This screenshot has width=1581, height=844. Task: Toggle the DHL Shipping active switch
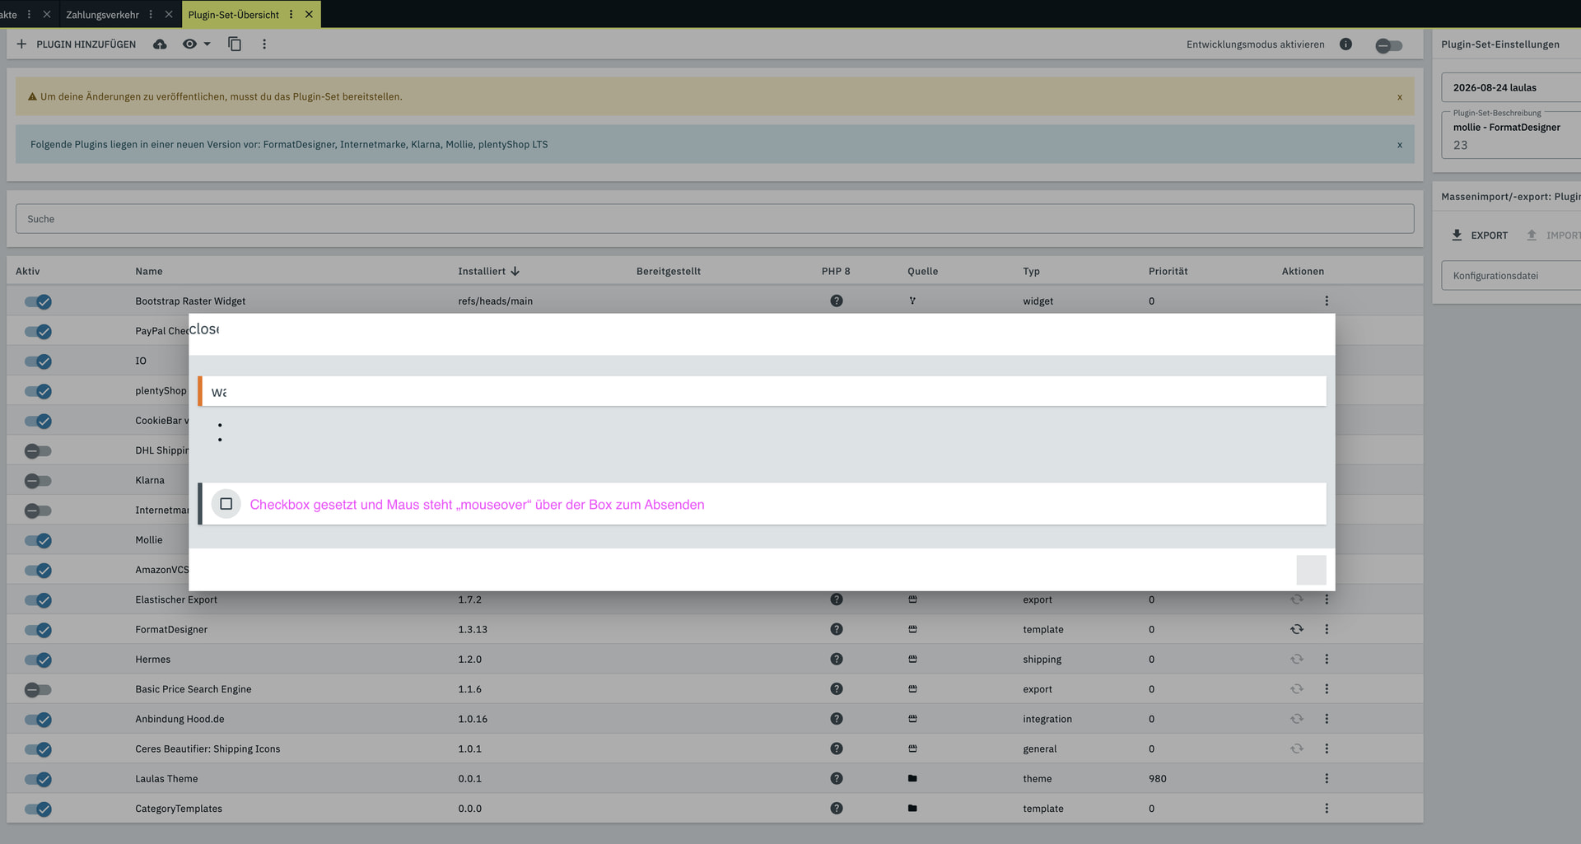[38, 450]
